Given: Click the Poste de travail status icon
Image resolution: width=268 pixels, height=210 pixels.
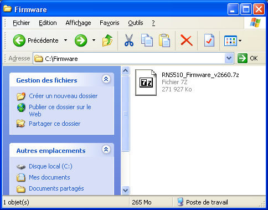Looking at the screenshot, I should pyautogui.click(x=180, y=202).
